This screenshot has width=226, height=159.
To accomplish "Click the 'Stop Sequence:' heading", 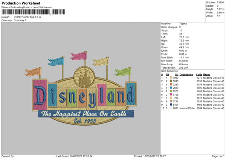I will click(x=169, y=71).
